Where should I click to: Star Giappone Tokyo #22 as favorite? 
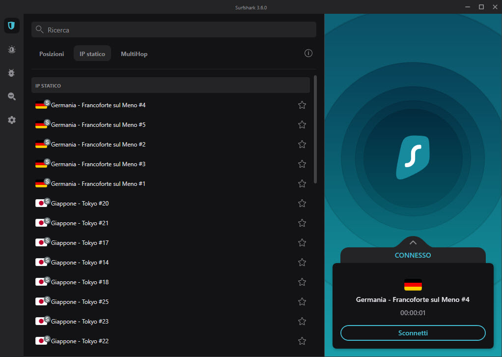click(x=302, y=341)
